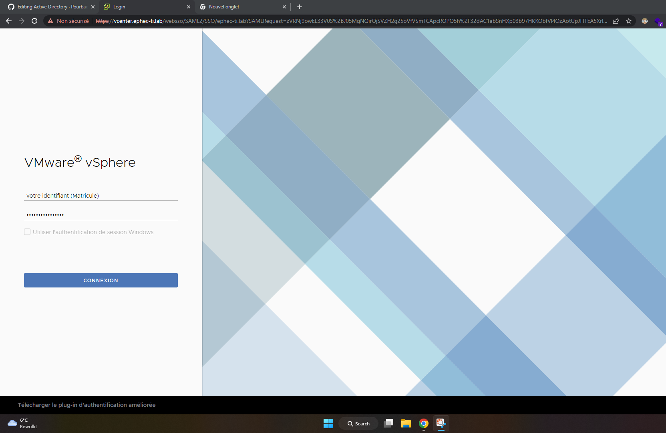
Task: Close the 'Editing Active Directory' tab
Action: (x=93, y=7)
